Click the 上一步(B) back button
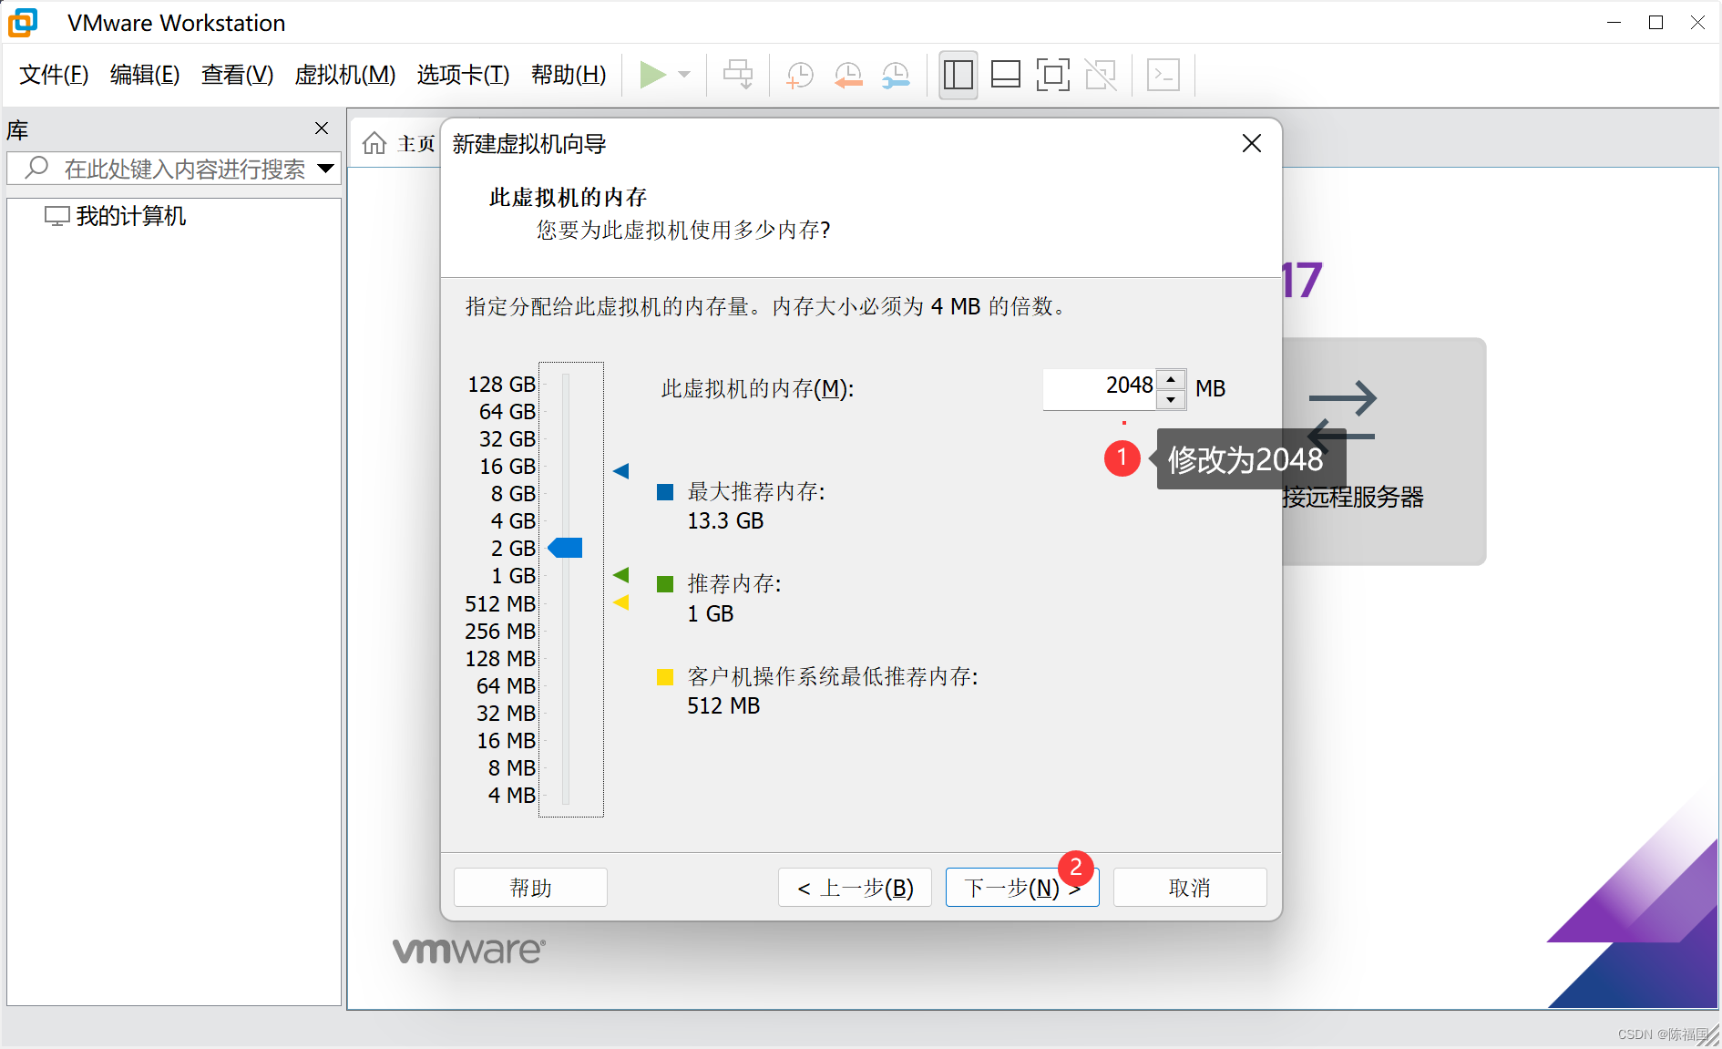This screenshot has width=1722, height=1049. tap(855, 887)
